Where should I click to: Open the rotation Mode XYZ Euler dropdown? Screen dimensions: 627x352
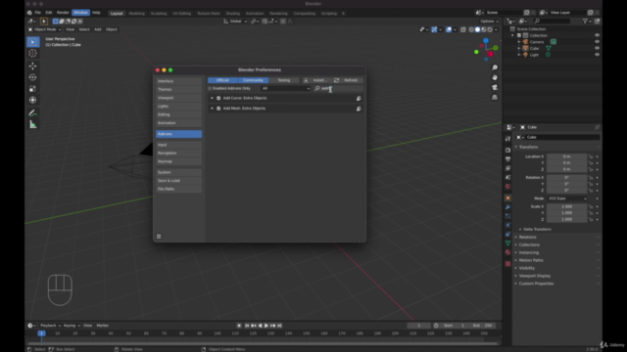567,198
